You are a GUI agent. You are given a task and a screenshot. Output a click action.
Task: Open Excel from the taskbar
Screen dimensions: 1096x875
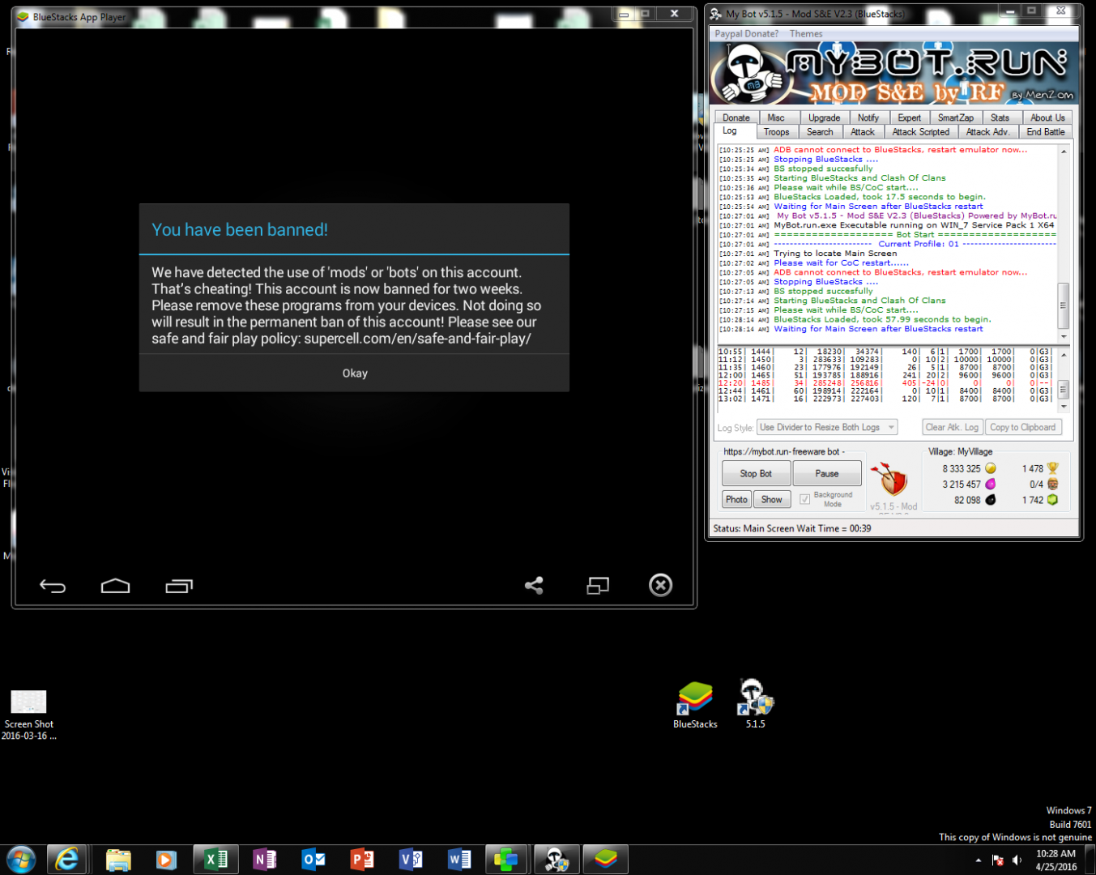coord(215,859)
